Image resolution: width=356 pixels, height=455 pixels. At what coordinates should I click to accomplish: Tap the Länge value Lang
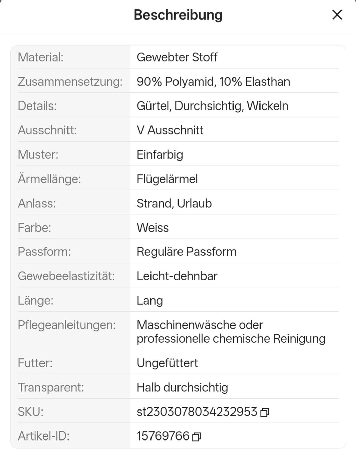150,301
